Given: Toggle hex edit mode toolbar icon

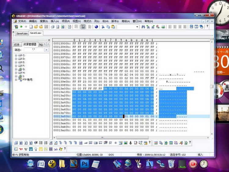Looking at the screenshot, I should 83,27.
